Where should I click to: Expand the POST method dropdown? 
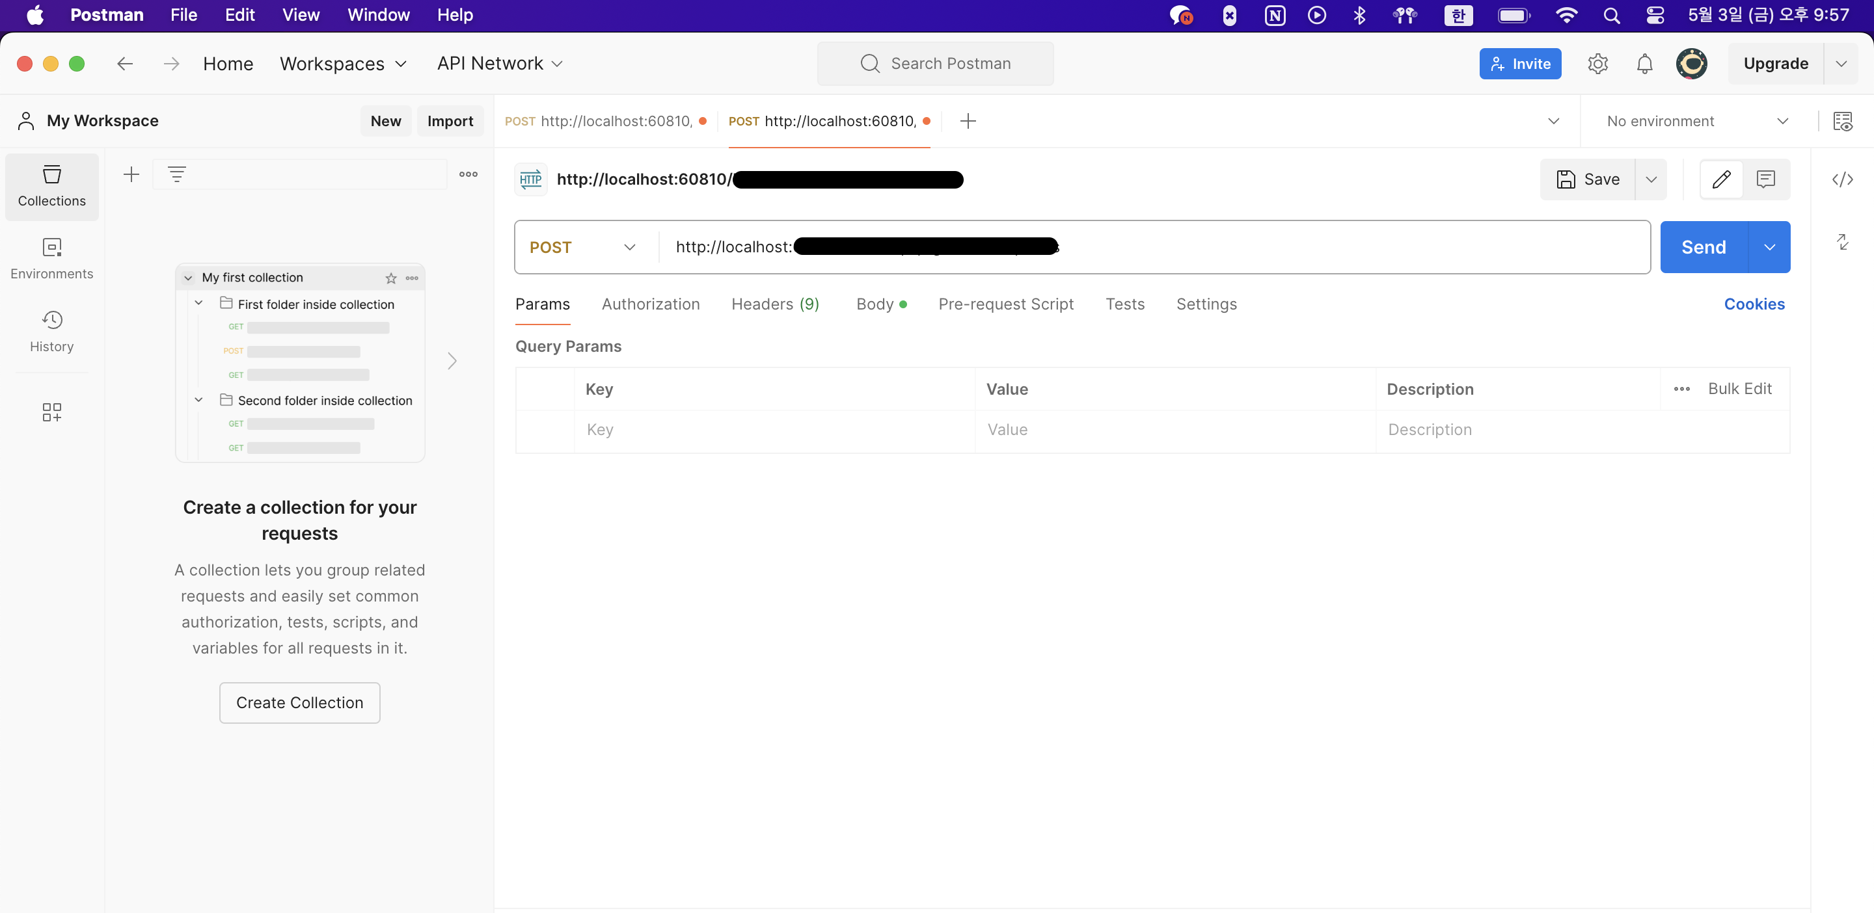pos(584,247)
